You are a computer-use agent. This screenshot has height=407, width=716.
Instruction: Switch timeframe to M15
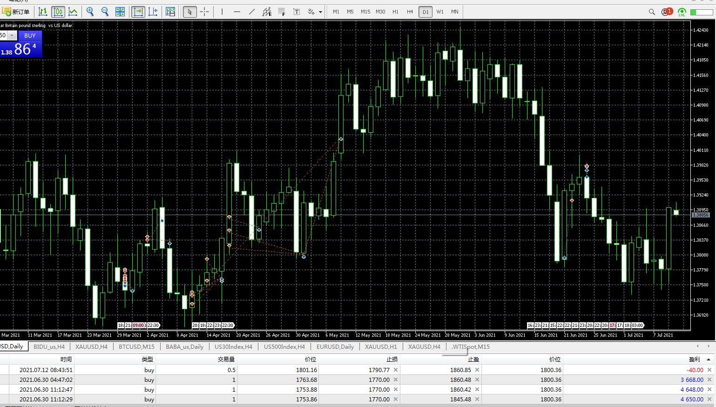pos(365,12)
